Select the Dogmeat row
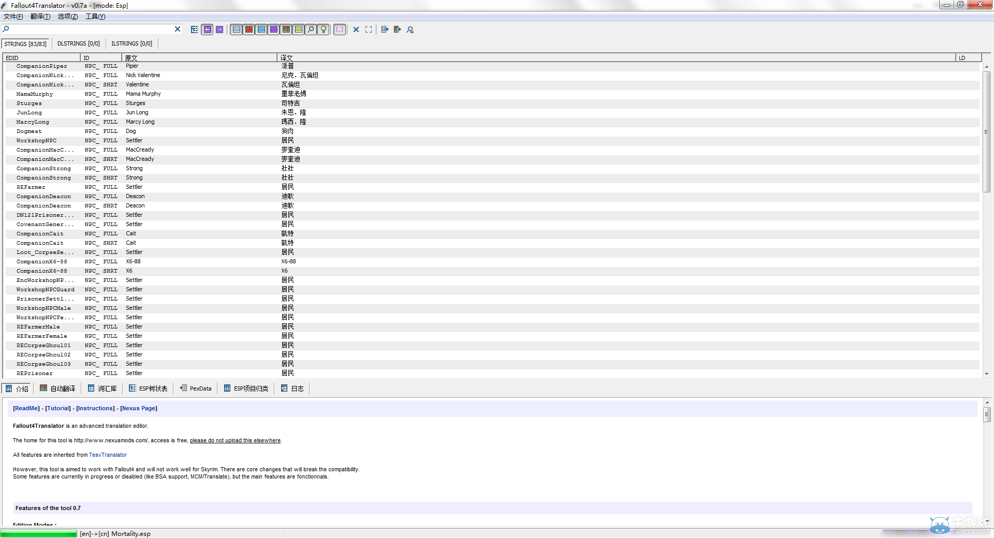The width and height of the screenshot is (994, 538). coord(492,131)
